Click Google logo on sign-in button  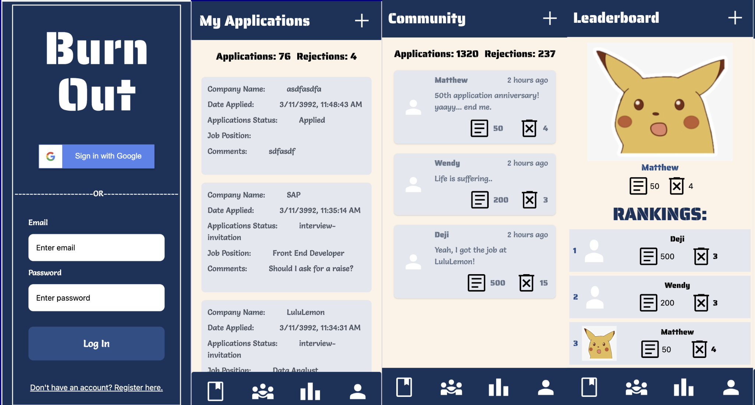point(51,156)
